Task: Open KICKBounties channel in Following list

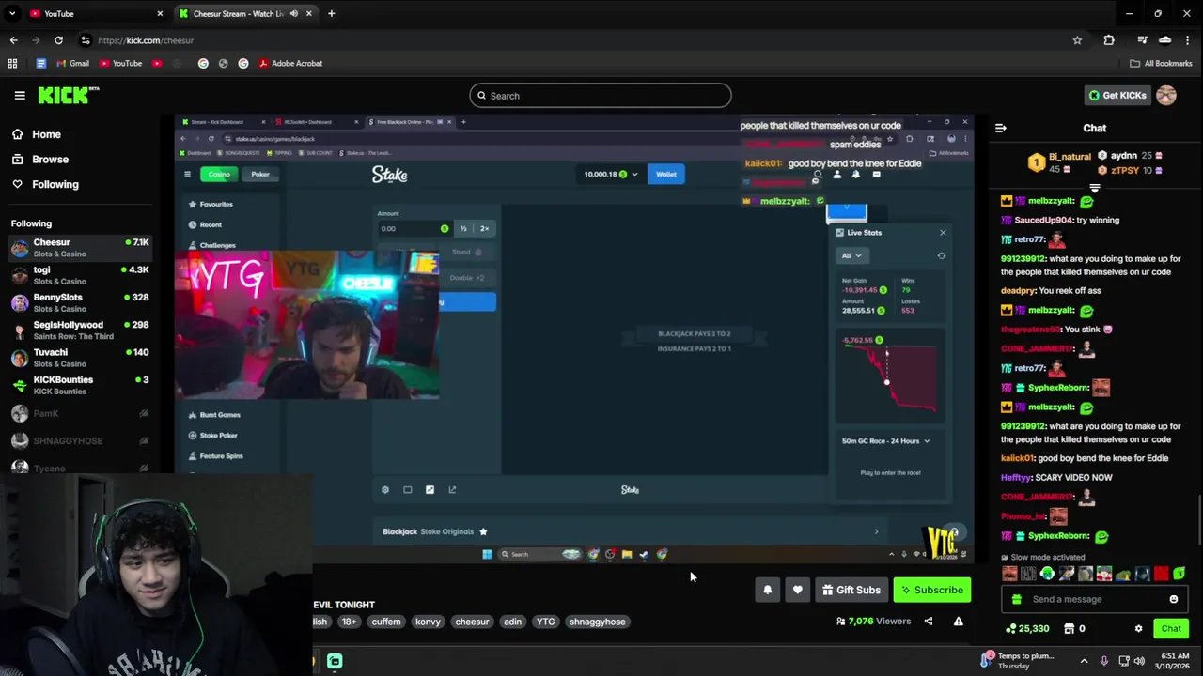Action: coord(81,385)
